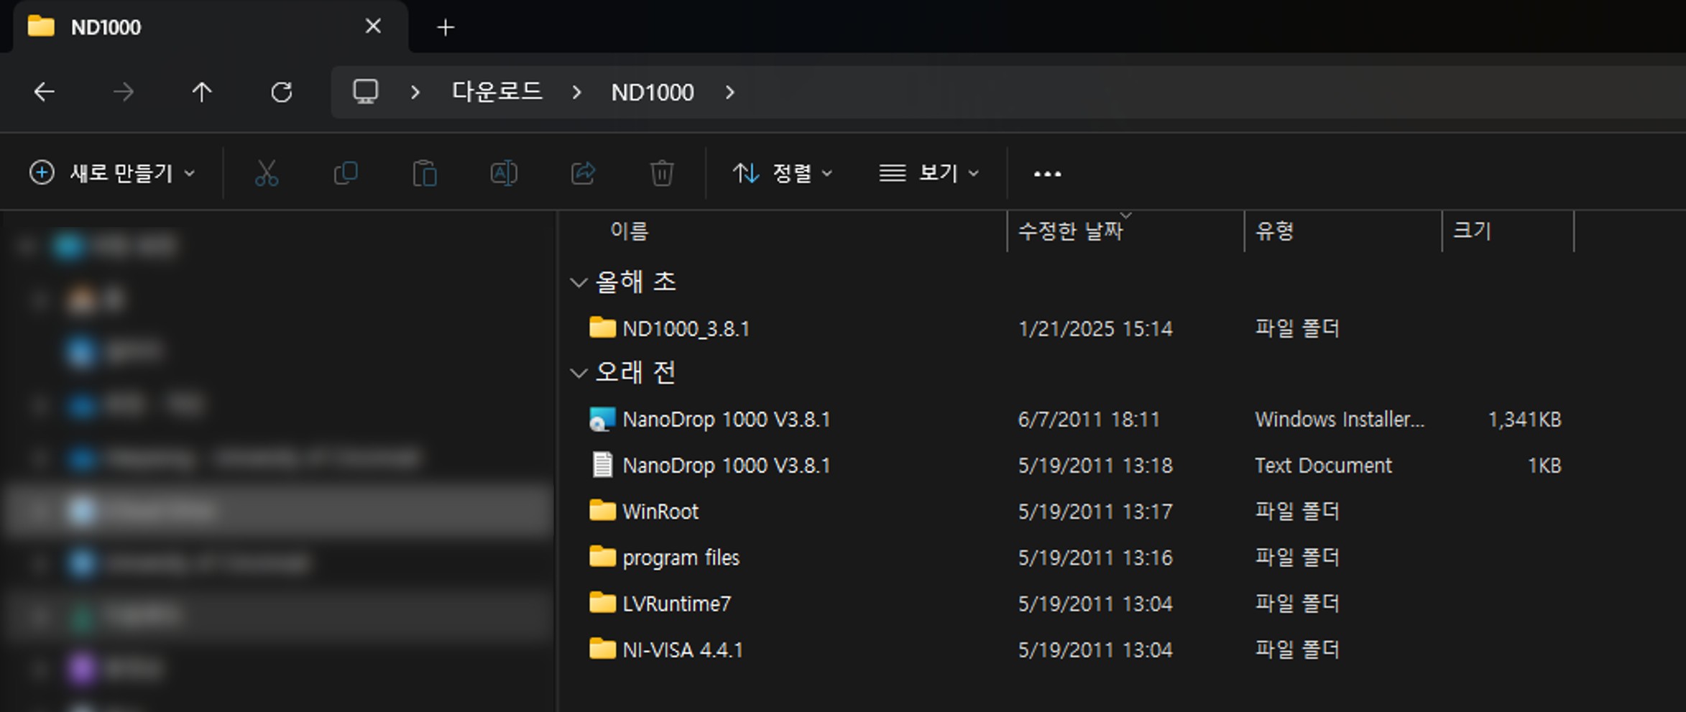Select the program files folder

tap(681, 558)
